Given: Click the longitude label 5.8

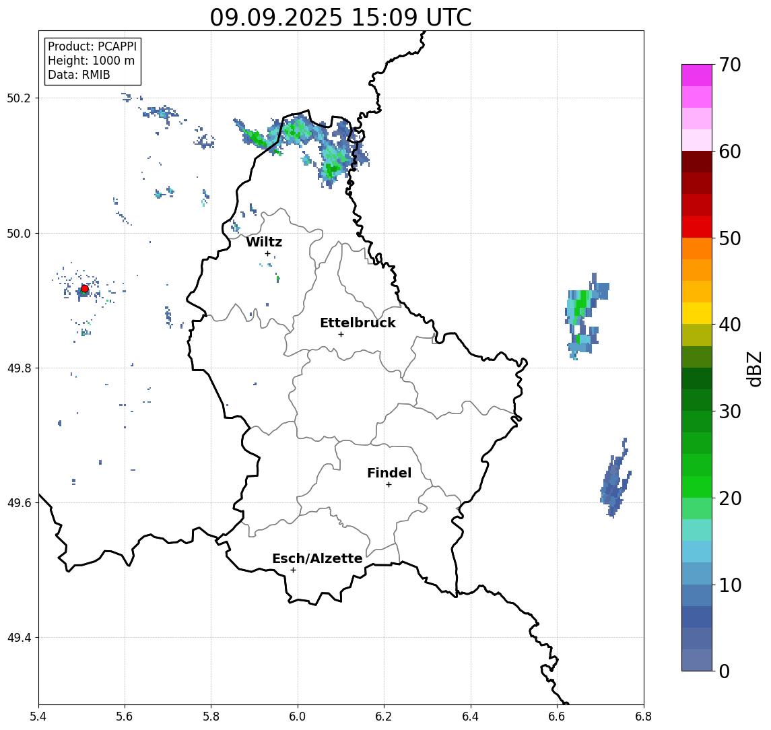Looking at the screenshot, I should coord(211,717).
